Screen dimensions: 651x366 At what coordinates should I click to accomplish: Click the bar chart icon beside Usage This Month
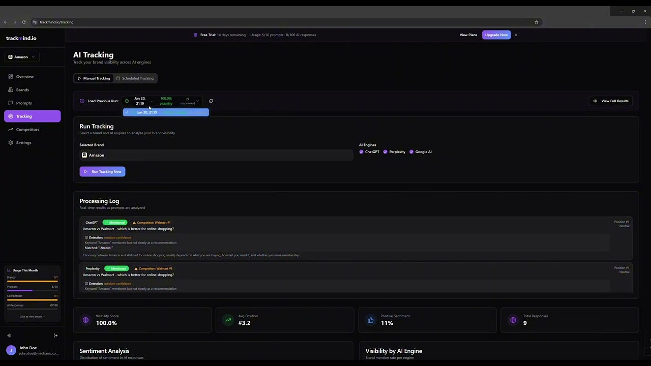click(x=9, y=270)
